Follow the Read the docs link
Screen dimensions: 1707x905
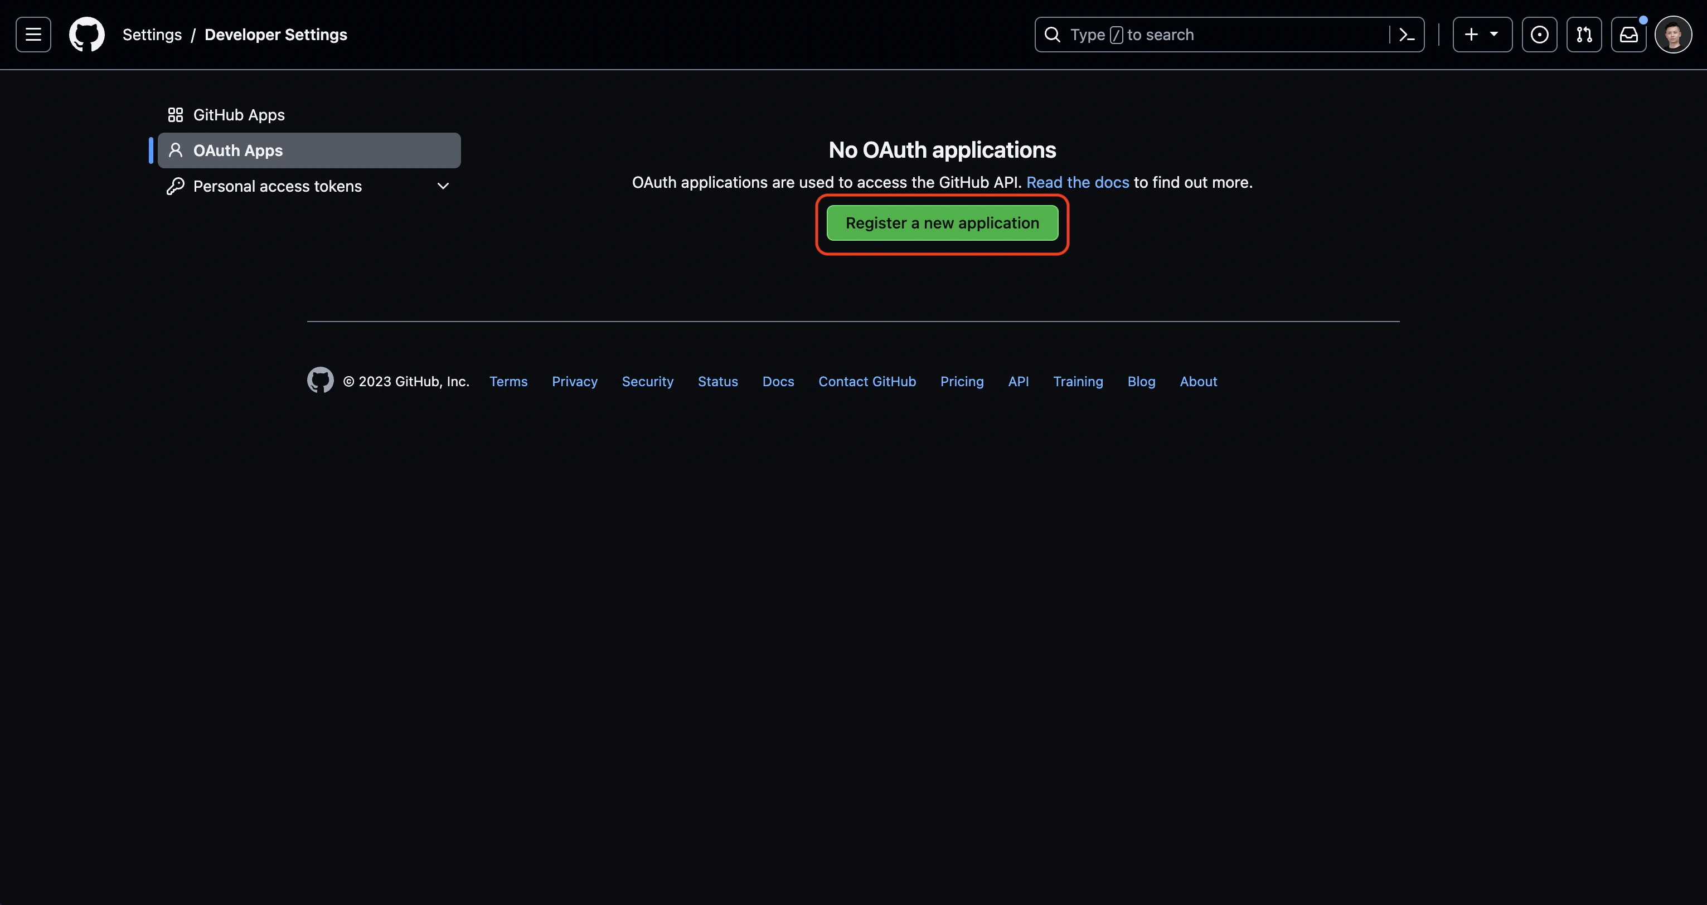[x=1078, y=182]
